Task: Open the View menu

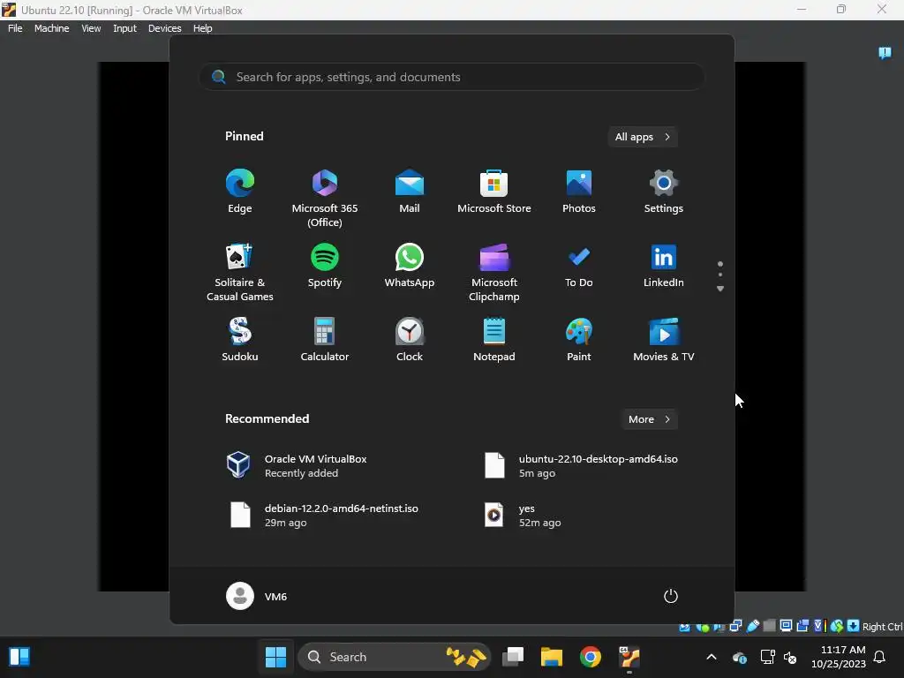Action: point(91,28)
